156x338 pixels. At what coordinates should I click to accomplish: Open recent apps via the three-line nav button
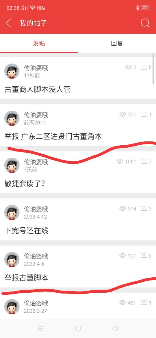[41, 328]
